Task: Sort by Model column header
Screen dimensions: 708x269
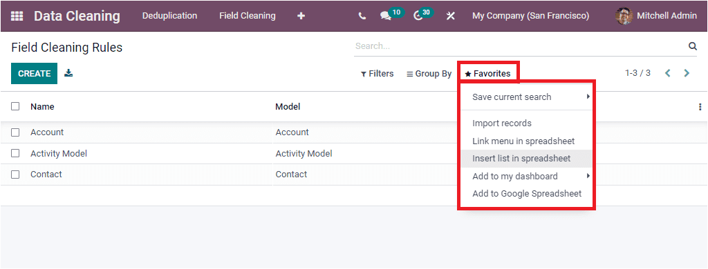Action: click(288, 107)
